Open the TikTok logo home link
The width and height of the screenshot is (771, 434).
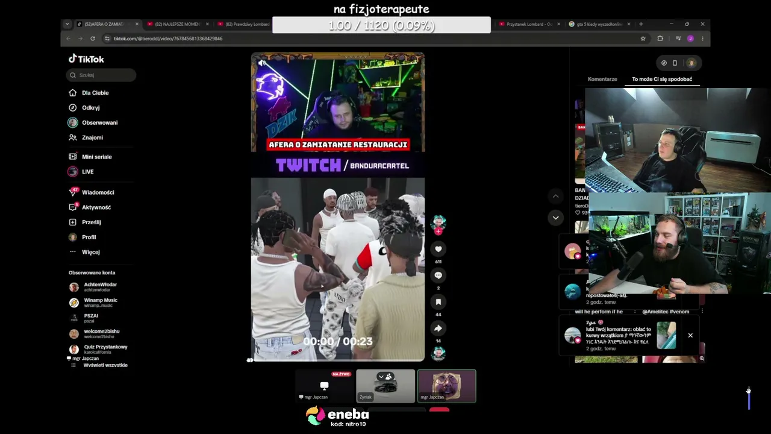point(86,59)
